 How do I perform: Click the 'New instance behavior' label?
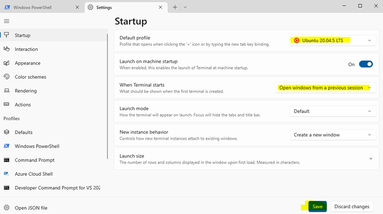[x=144, y=132]
